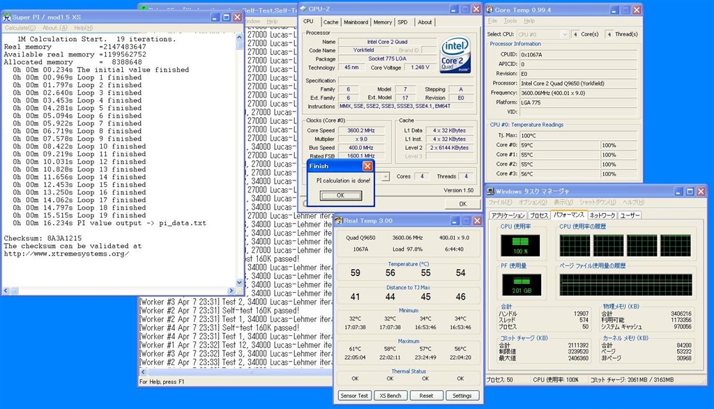Click the Super PI title bar icon

[8, 16]
